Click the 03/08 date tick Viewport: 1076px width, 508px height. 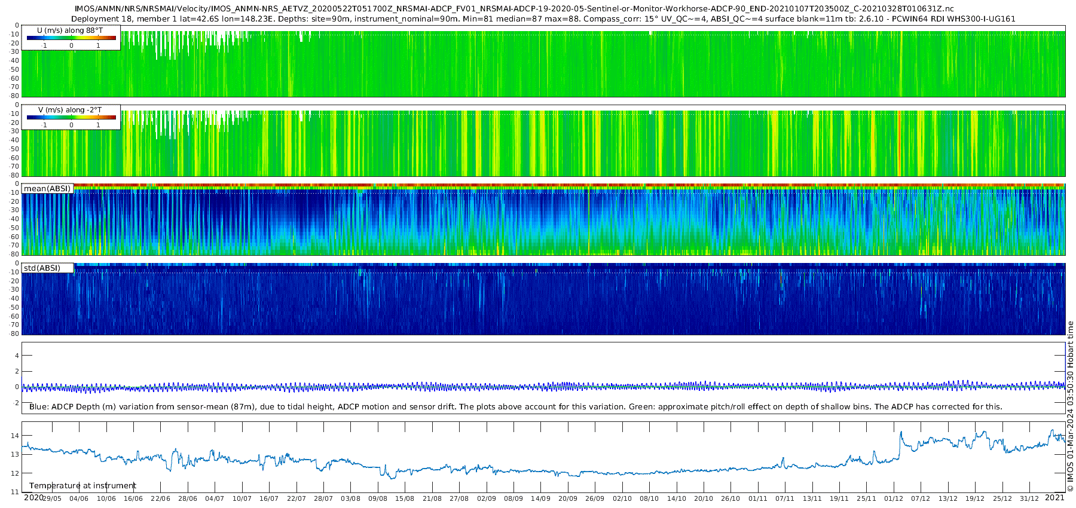tap(350, 498)
